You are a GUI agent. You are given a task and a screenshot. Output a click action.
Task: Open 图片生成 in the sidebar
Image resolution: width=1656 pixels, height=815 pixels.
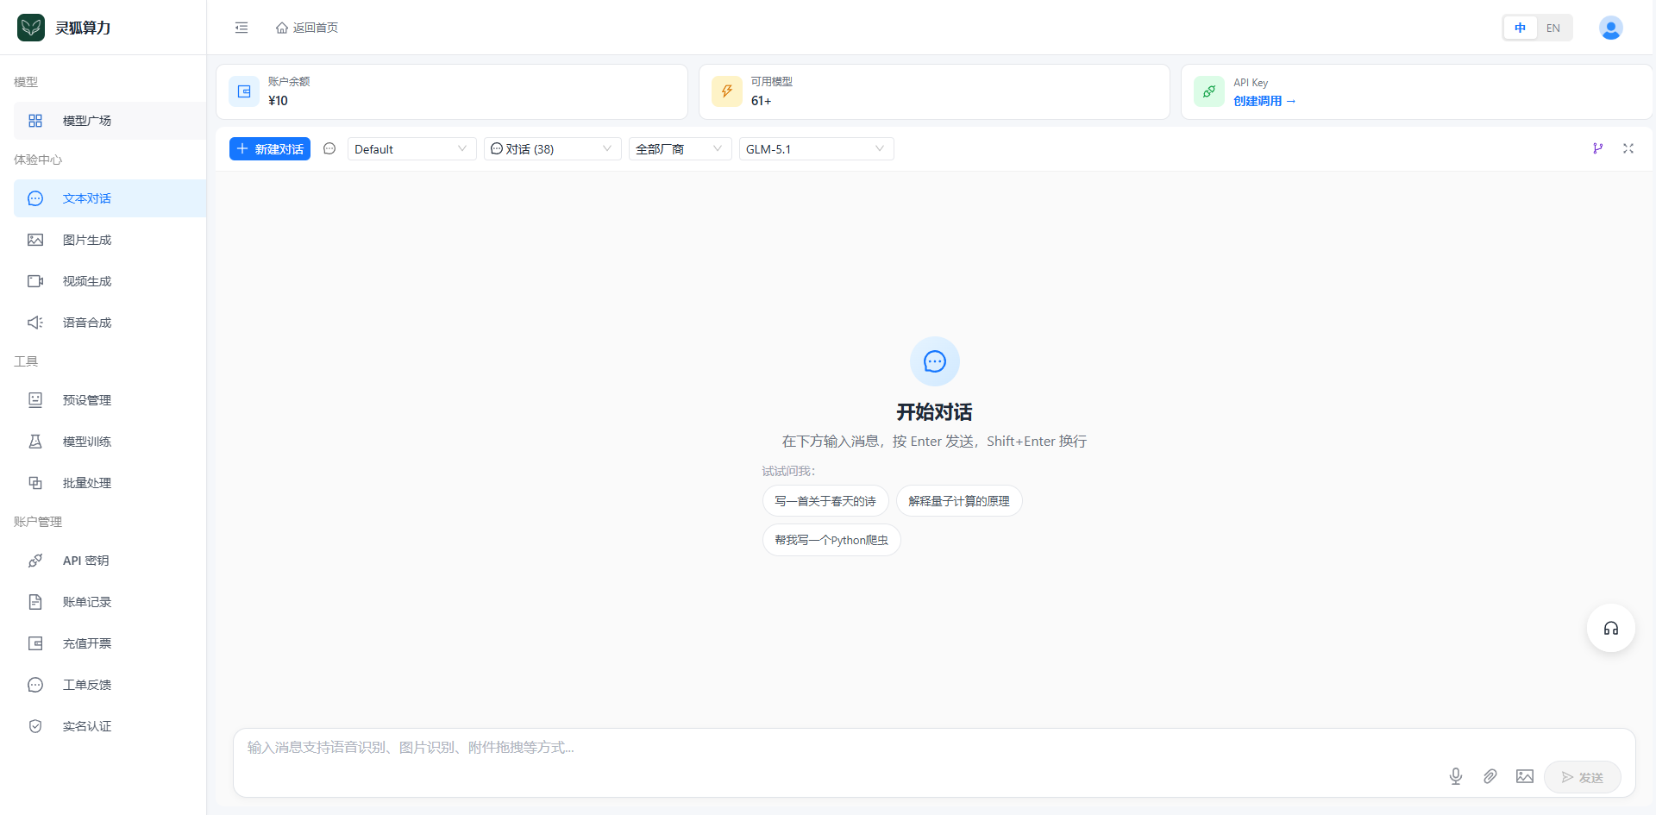tap(110, 240)
